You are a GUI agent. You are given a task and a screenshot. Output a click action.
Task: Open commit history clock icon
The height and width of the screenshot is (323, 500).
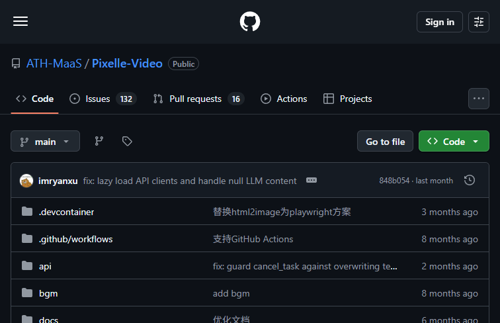point(470,180)
